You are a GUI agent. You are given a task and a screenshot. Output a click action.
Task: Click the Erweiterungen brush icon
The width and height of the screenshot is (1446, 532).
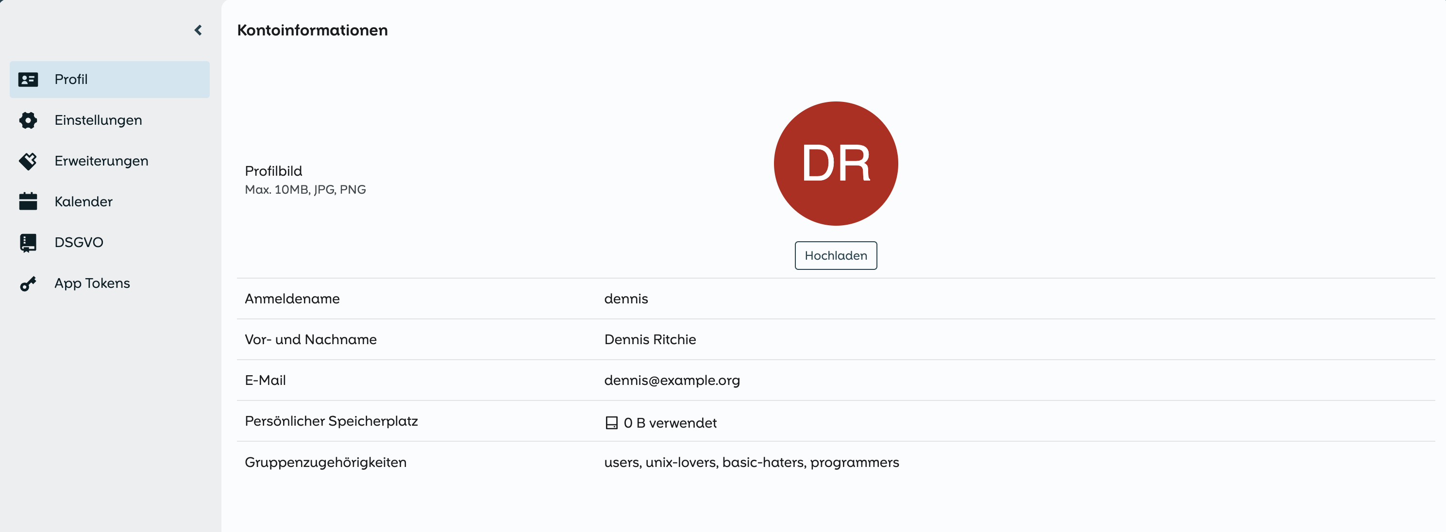(x=28, y=161)
